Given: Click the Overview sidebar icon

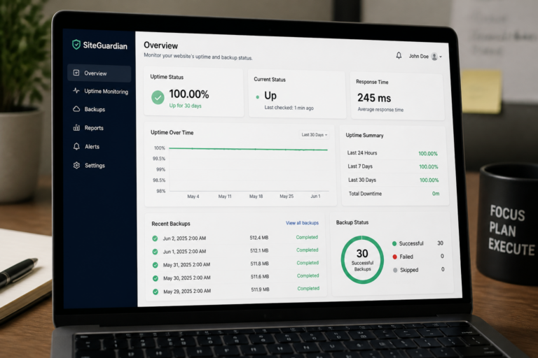Looking at the screenshot, I should [76, 73].
